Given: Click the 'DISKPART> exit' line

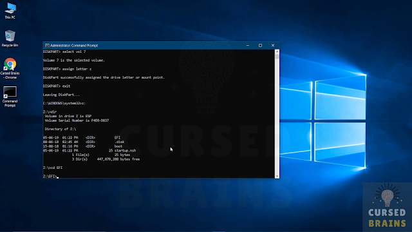Looking at the screenshot, I should pyautogui.click(x=57, y=86).
